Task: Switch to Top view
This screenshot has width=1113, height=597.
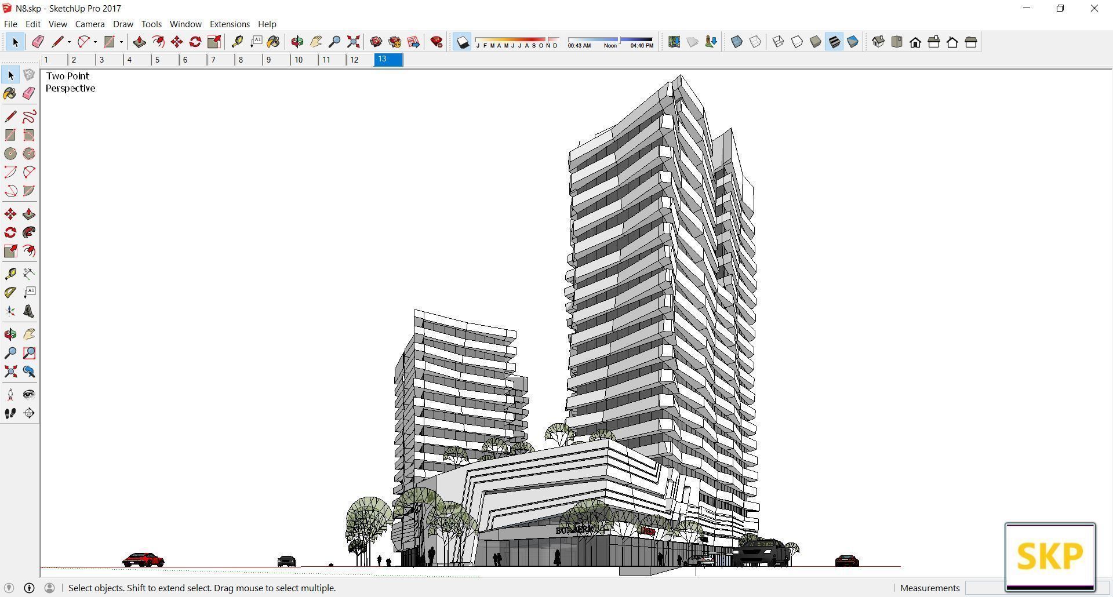Action: (897, 42)
